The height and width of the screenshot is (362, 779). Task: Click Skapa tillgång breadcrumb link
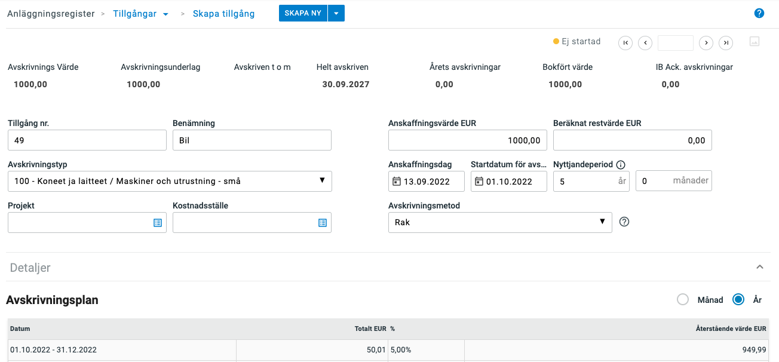[223, 14]
